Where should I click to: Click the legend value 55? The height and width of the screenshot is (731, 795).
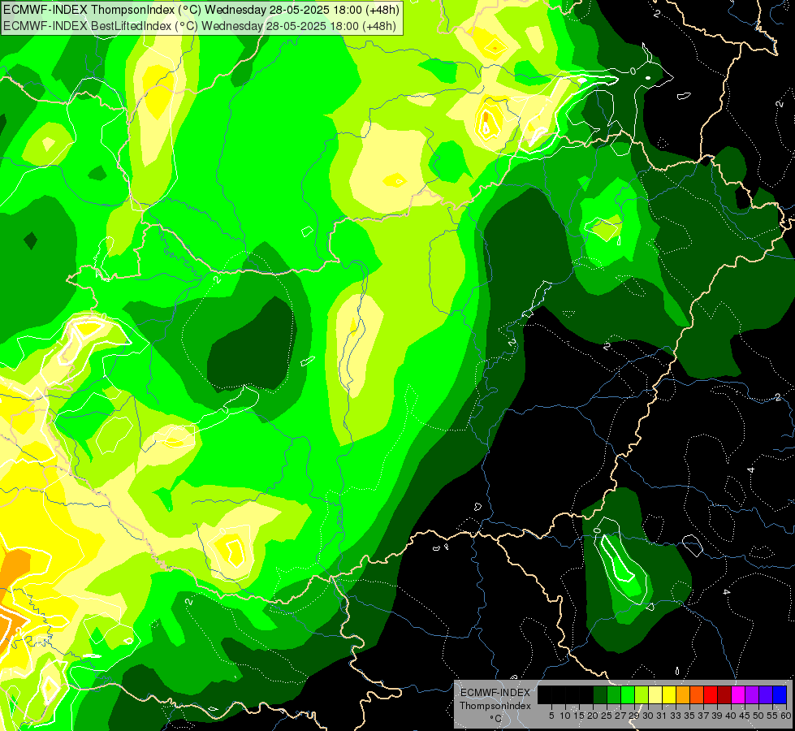(x=773, y=716)
